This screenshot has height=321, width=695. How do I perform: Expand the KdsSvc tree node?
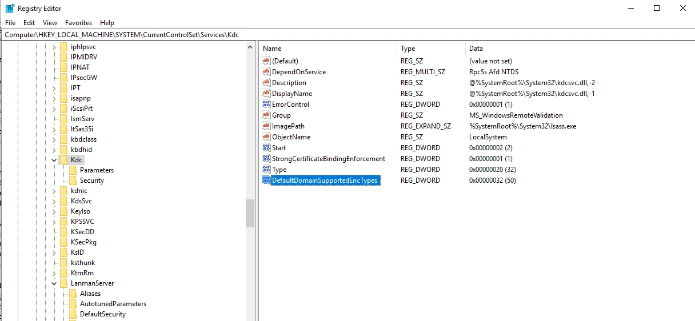(54, 201)
